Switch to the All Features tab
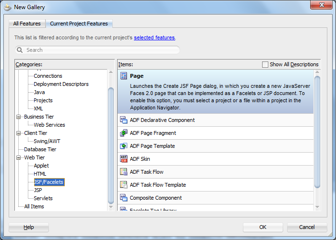The height and width of the screenshot is (240, 336). [x=27, y=24]
